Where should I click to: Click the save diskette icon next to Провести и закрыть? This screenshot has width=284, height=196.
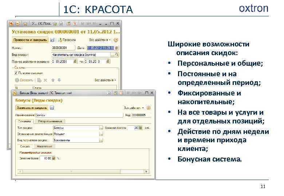52,40
